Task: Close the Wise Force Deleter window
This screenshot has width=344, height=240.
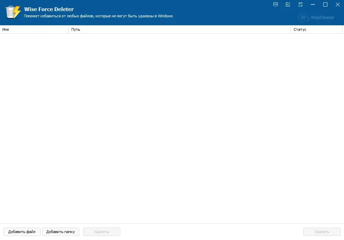Action: click(x=338, y=5)
